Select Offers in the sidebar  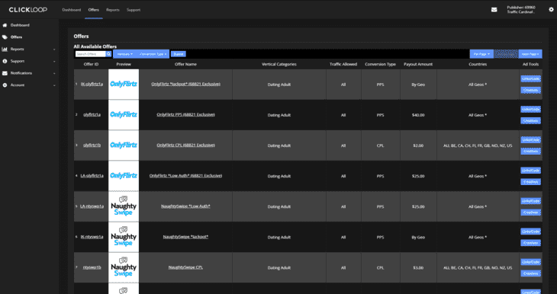[x=16, y=37]
